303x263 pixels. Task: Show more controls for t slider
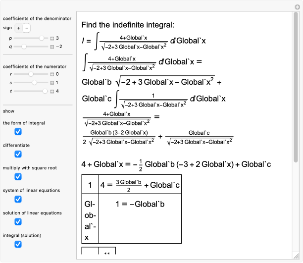(x=52, y=91)
